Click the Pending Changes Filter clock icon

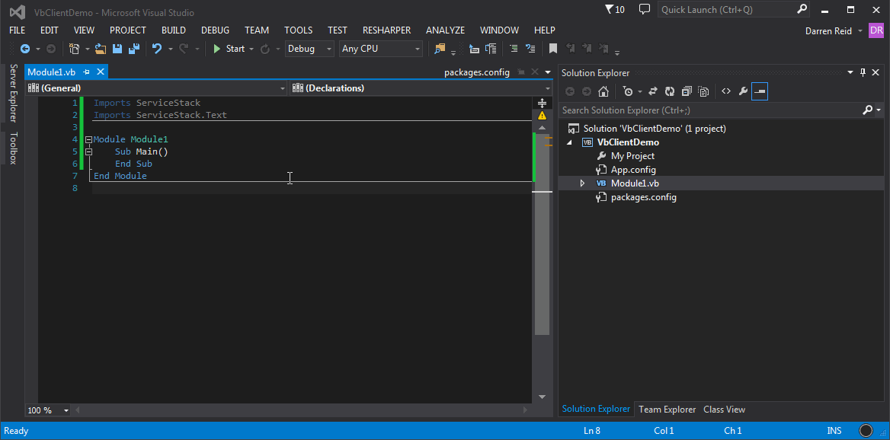627,91
